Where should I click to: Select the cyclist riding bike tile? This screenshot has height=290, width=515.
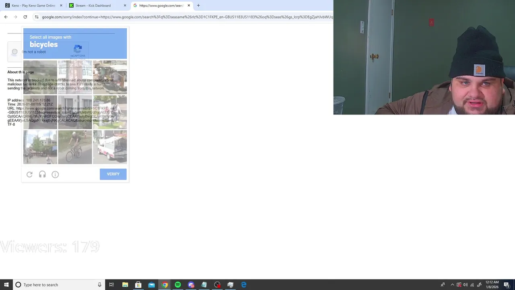point(75,147)
